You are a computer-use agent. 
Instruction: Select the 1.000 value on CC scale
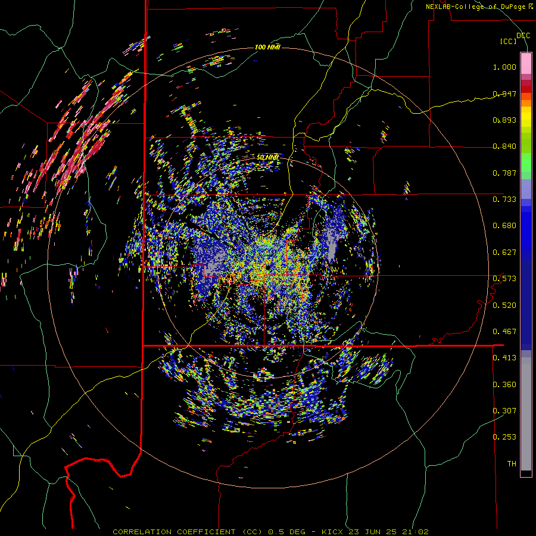[504, 67]
